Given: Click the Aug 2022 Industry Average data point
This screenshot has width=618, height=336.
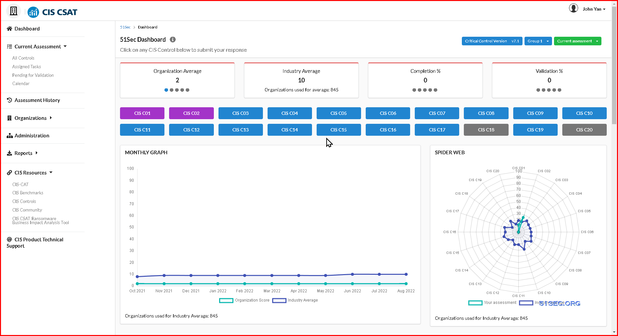Looking at the screenshot, I should coord(406,274).
